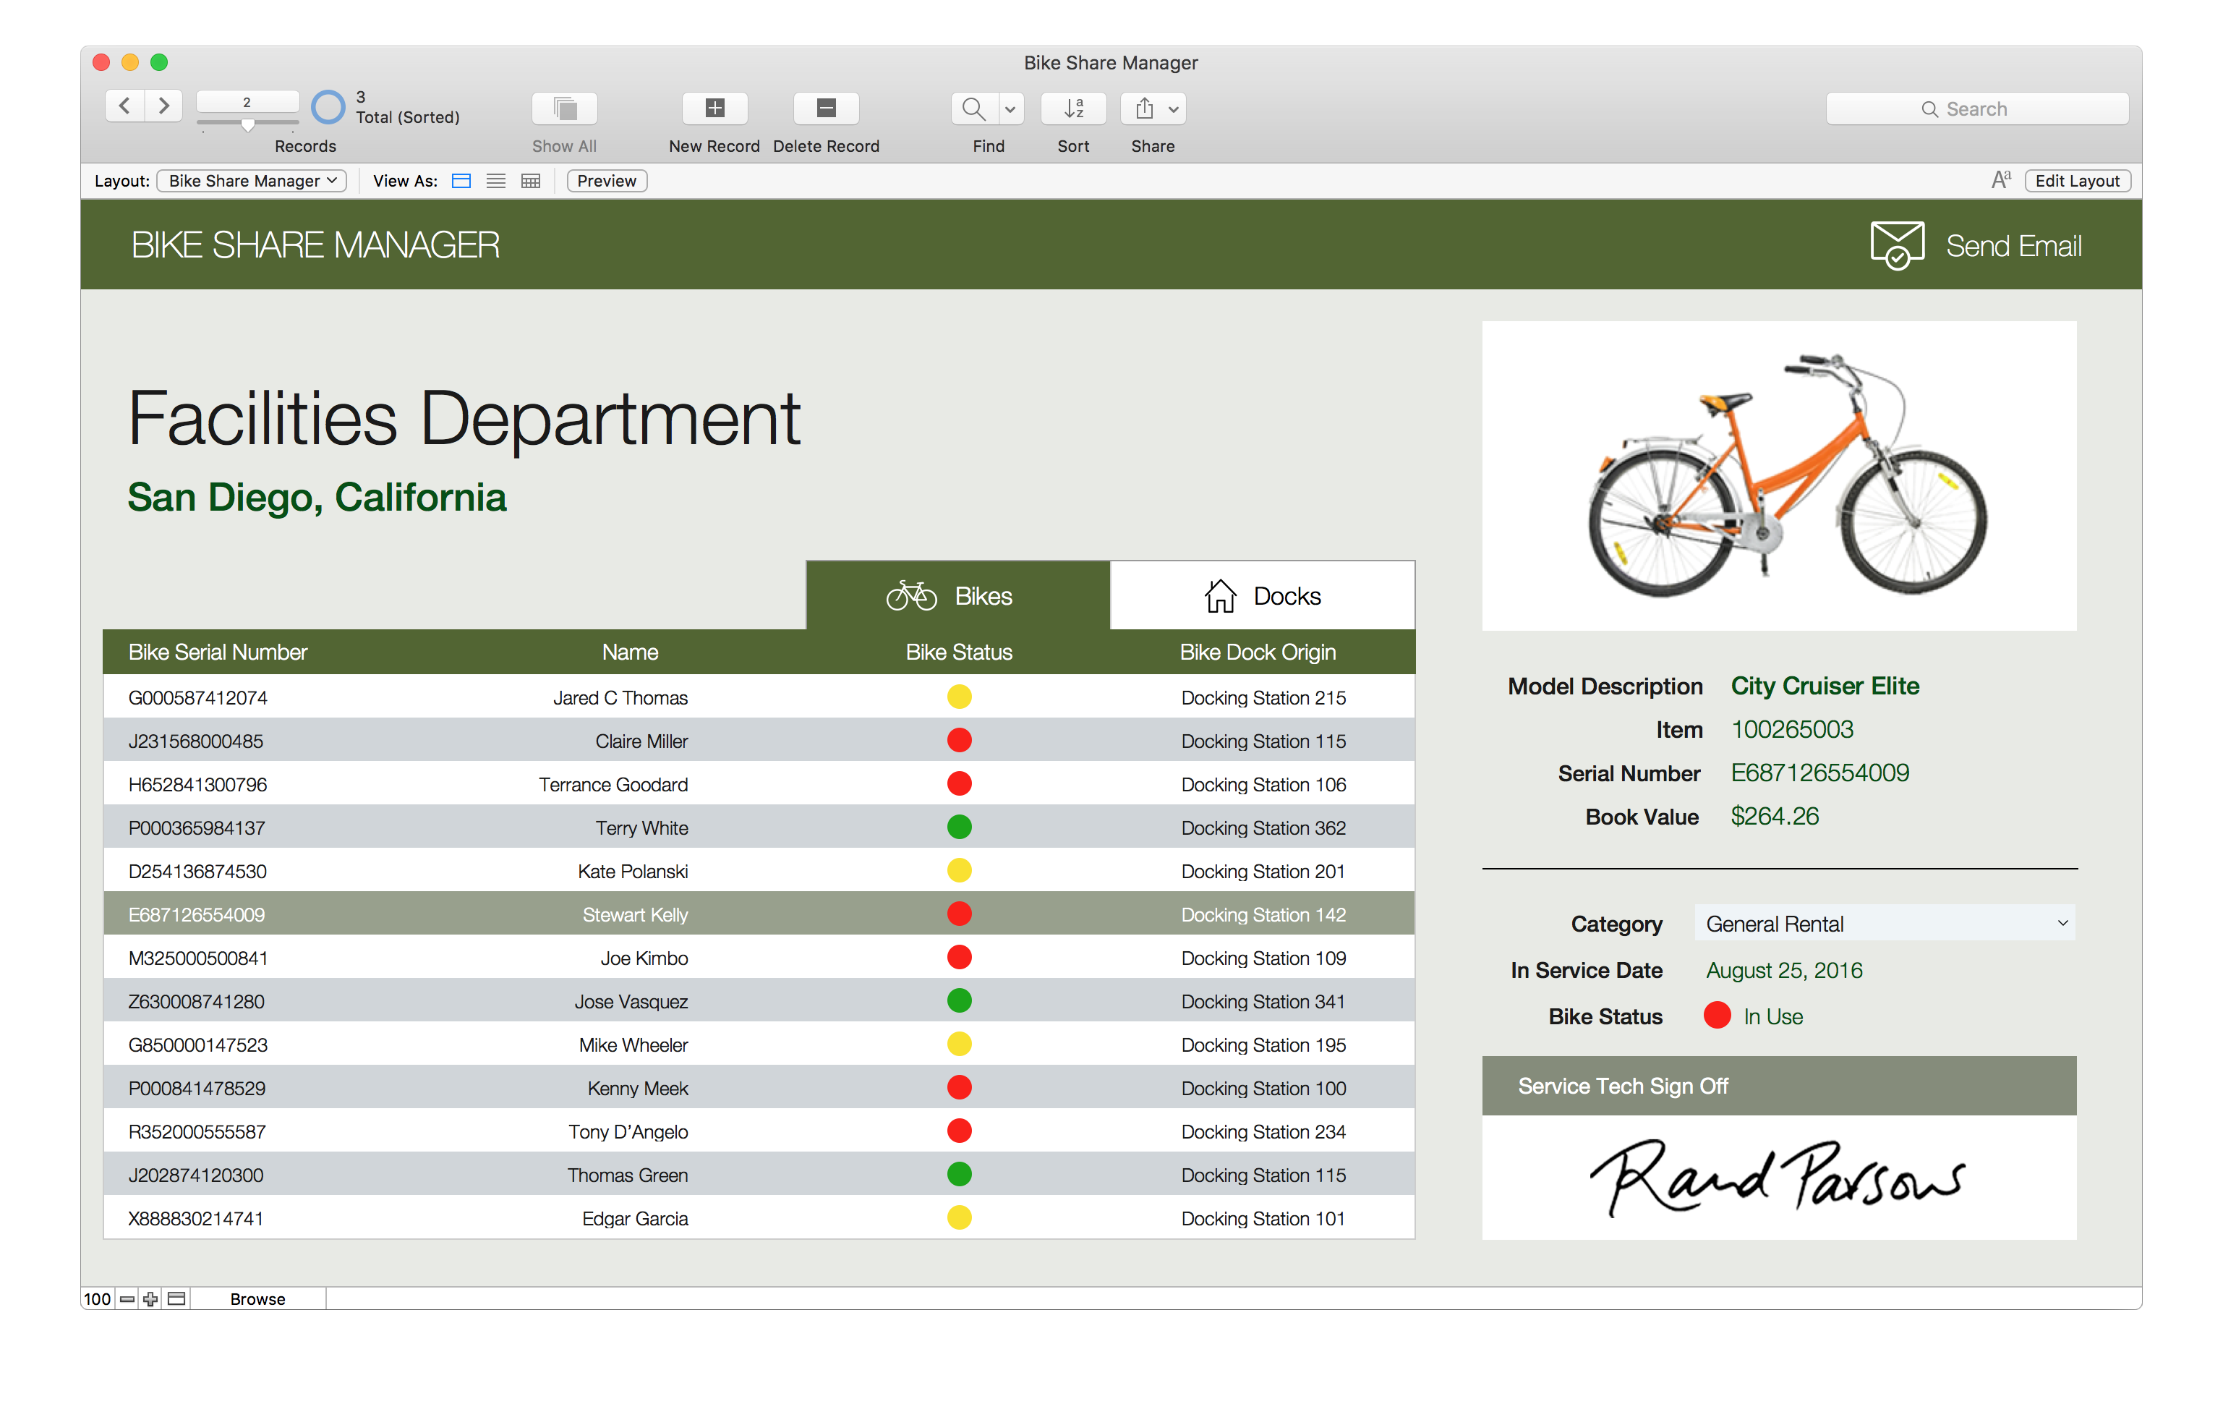The height and width of the screenshot is (1425, 2223).
Task: Click the Sort records icon
Action: point(1072,109)
